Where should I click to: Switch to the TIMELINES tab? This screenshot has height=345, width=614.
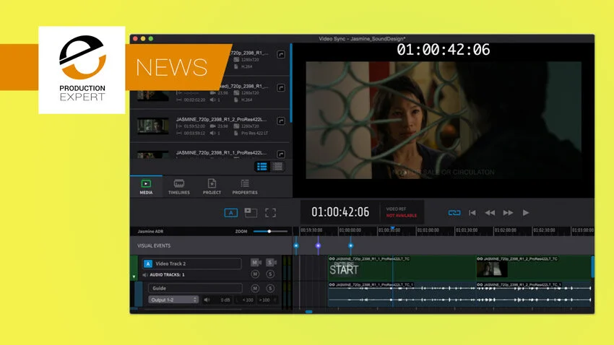click(x=179, y=187)
